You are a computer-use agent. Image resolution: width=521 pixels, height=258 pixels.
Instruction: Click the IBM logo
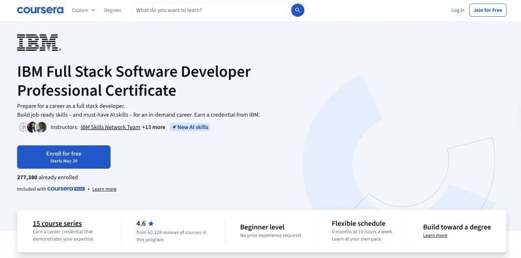click(39, 43)
